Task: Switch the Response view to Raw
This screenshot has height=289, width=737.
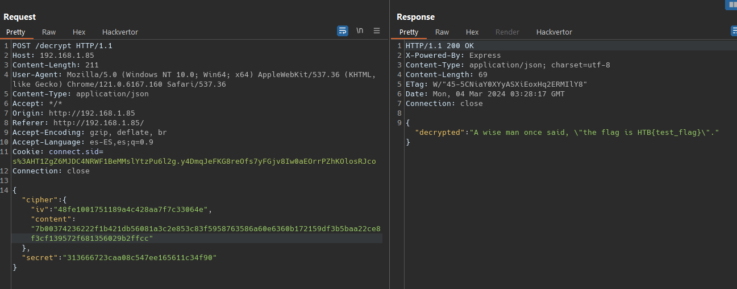Action: (x=442, y=32)
